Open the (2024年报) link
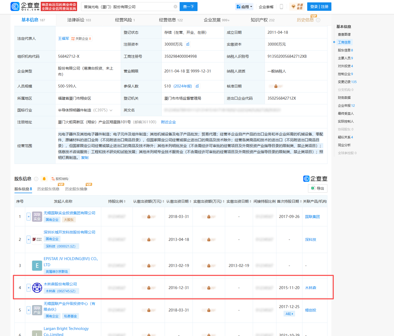This screenshot has width=394, height=336. (x=183, y=86)
